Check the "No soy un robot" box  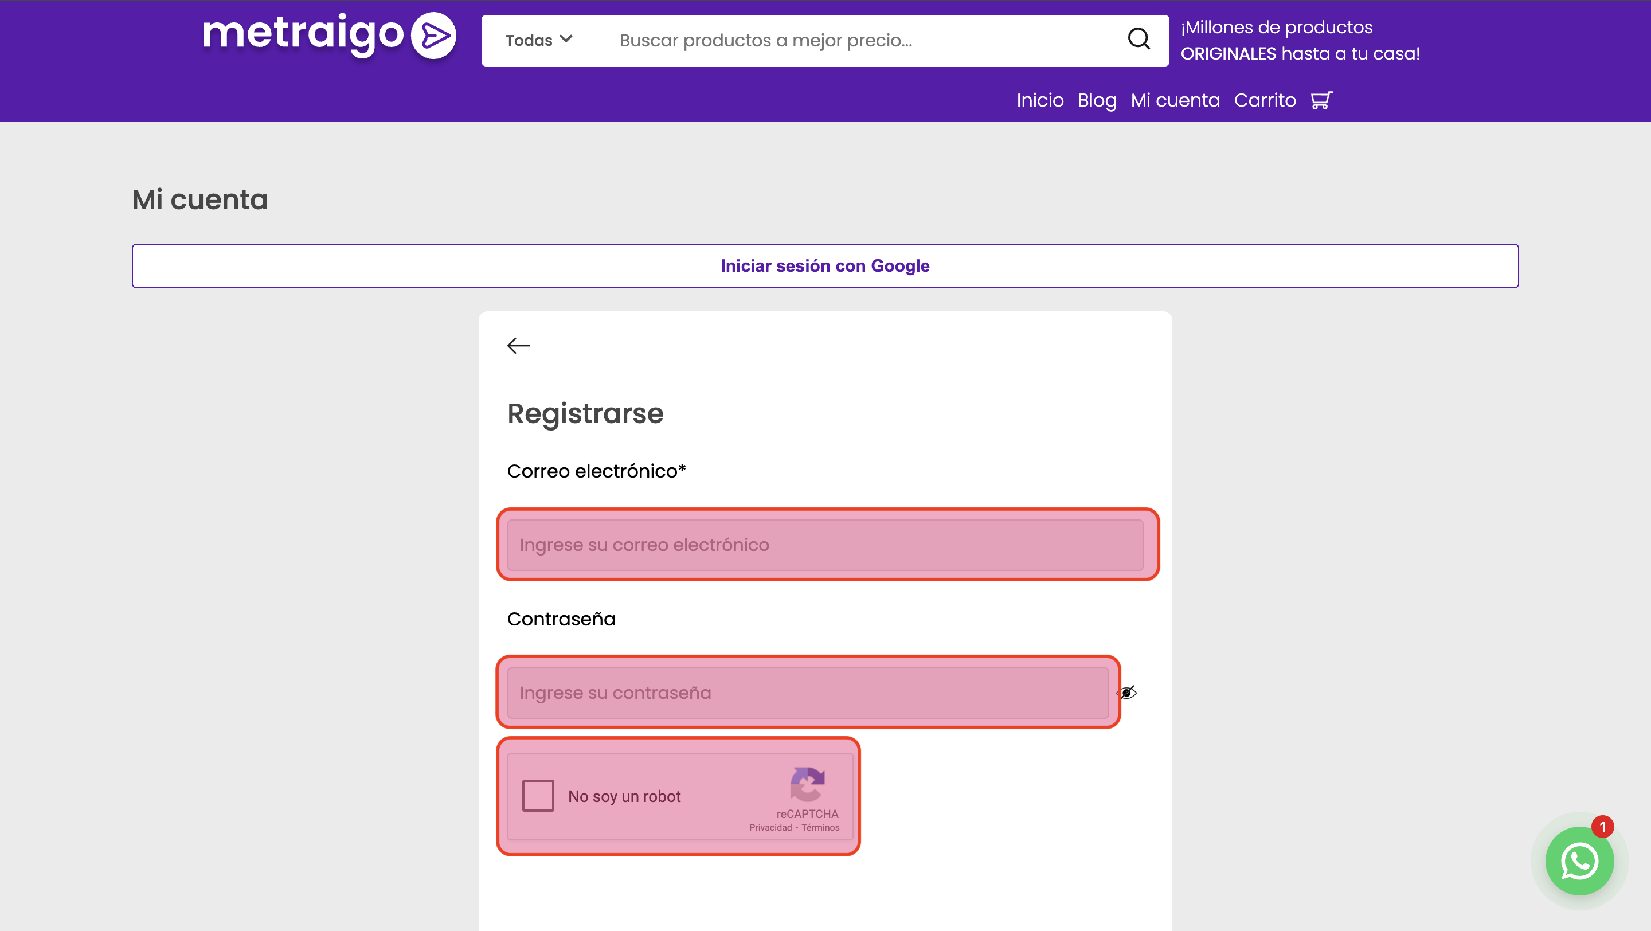538,796
